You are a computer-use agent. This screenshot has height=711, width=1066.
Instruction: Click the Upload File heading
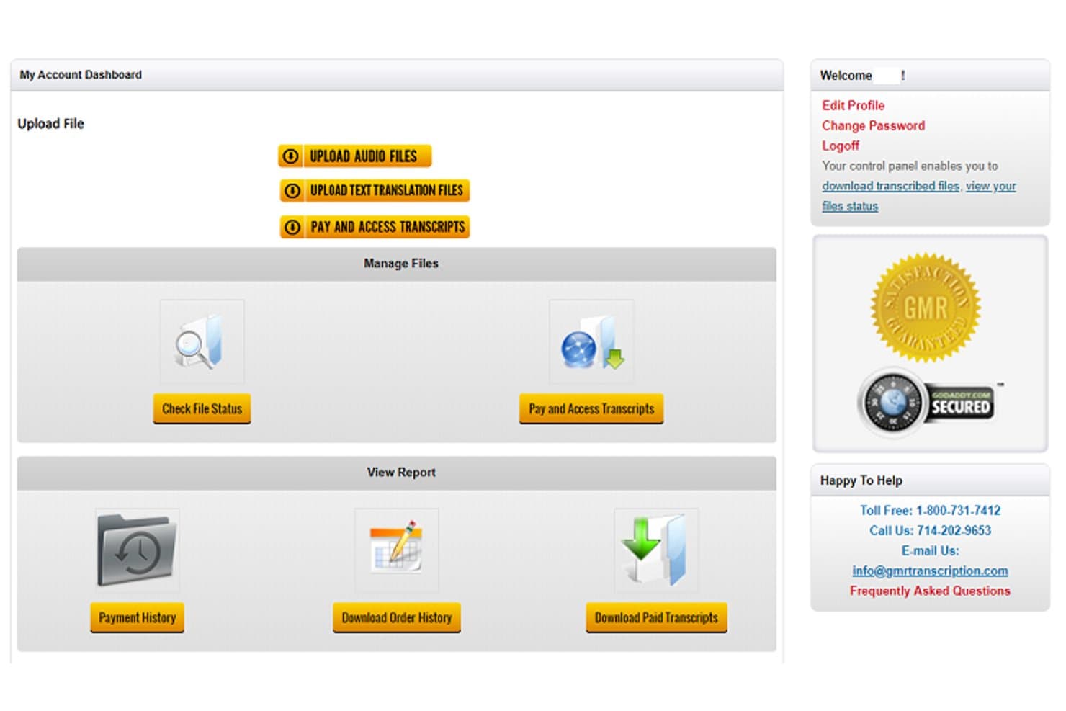[x=50, y=124]
